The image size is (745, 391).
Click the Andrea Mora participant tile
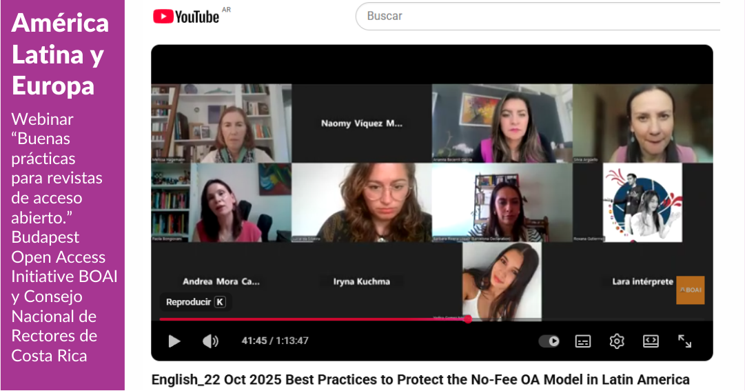click(x=221, y=281)
